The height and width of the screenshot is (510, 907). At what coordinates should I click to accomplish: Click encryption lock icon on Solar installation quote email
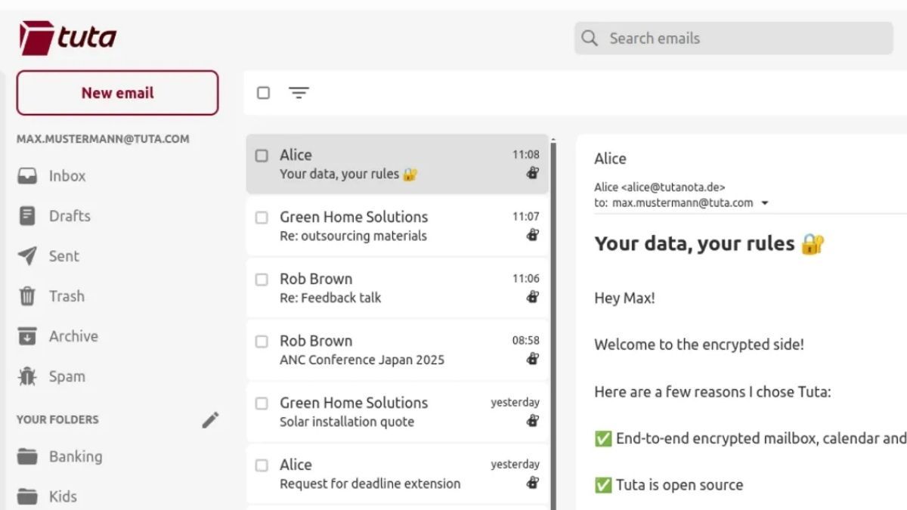[x=533, y=421]
